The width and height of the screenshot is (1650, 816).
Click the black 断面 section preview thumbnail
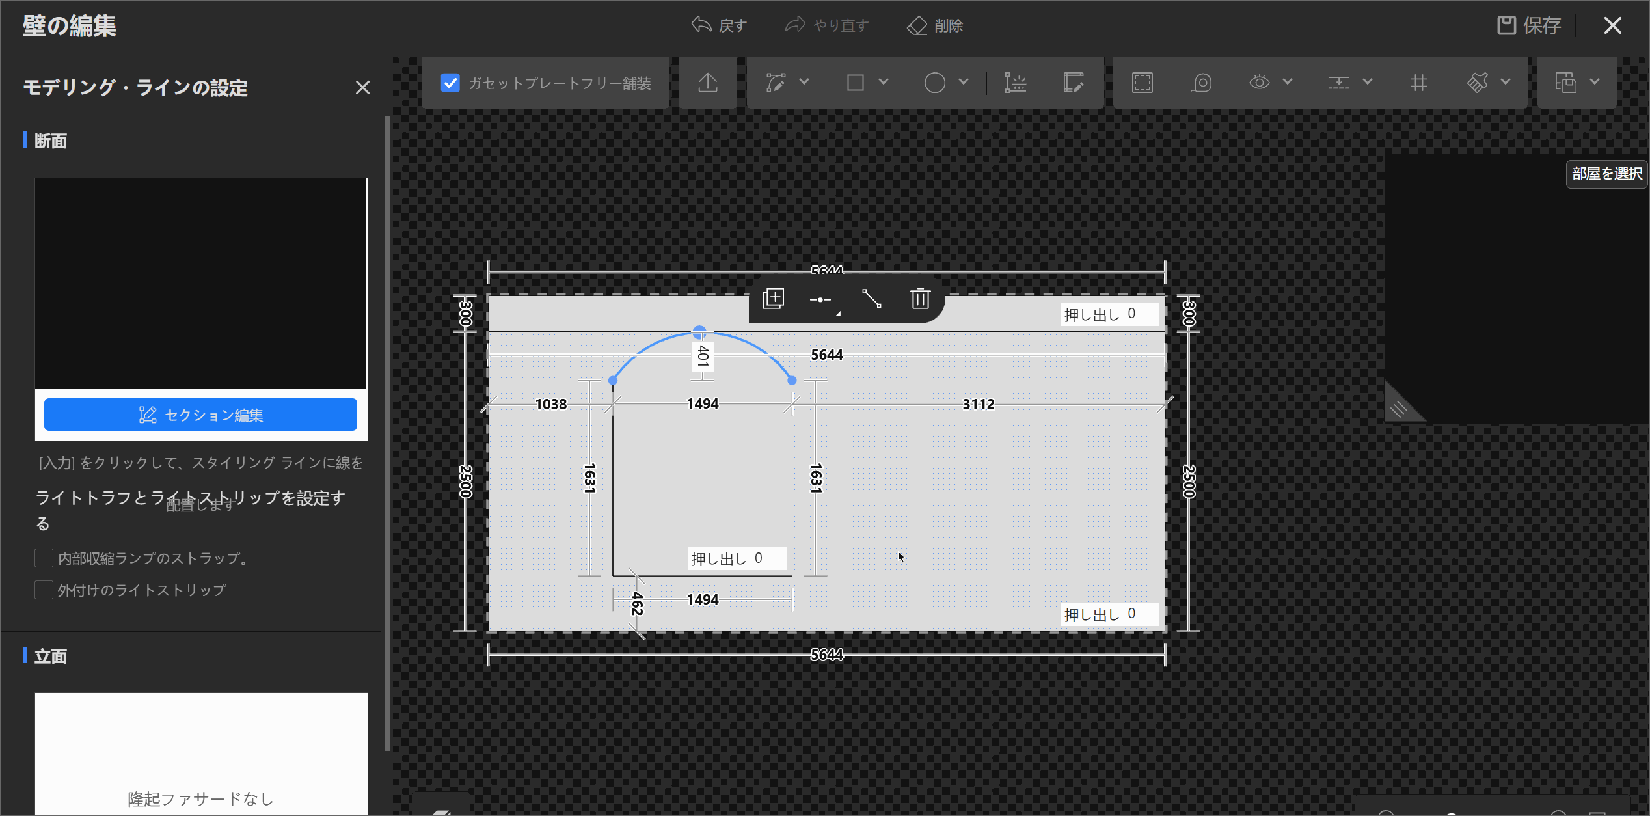201,284
